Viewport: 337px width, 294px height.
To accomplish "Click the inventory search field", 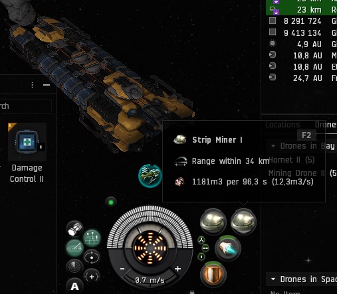I will point(26,106).
